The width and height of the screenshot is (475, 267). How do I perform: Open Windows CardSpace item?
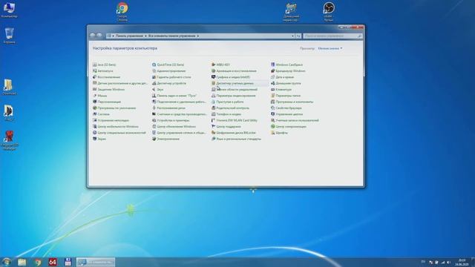(x=286, y=65)
